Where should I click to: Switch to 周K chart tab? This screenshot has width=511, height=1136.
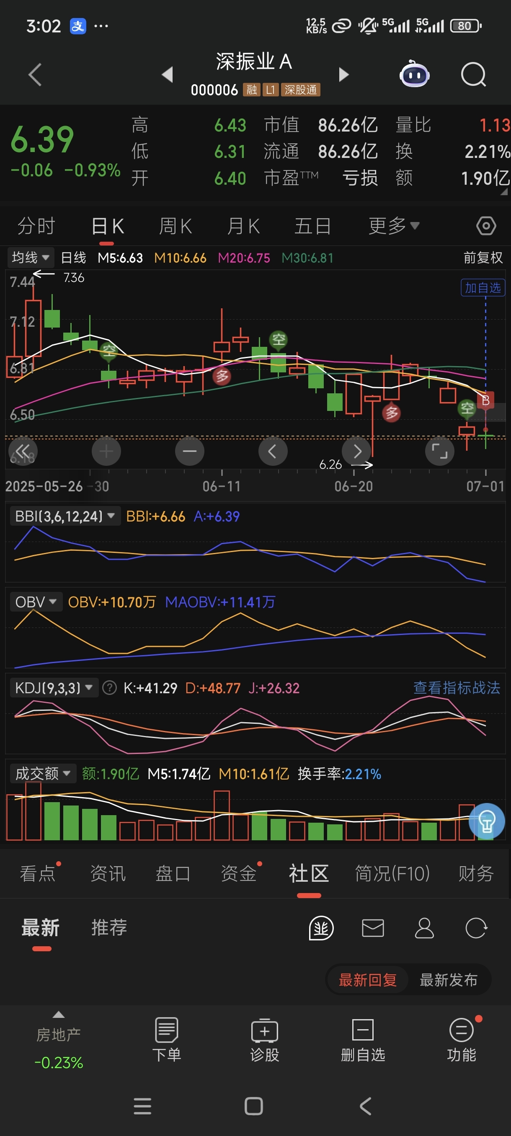175,226
